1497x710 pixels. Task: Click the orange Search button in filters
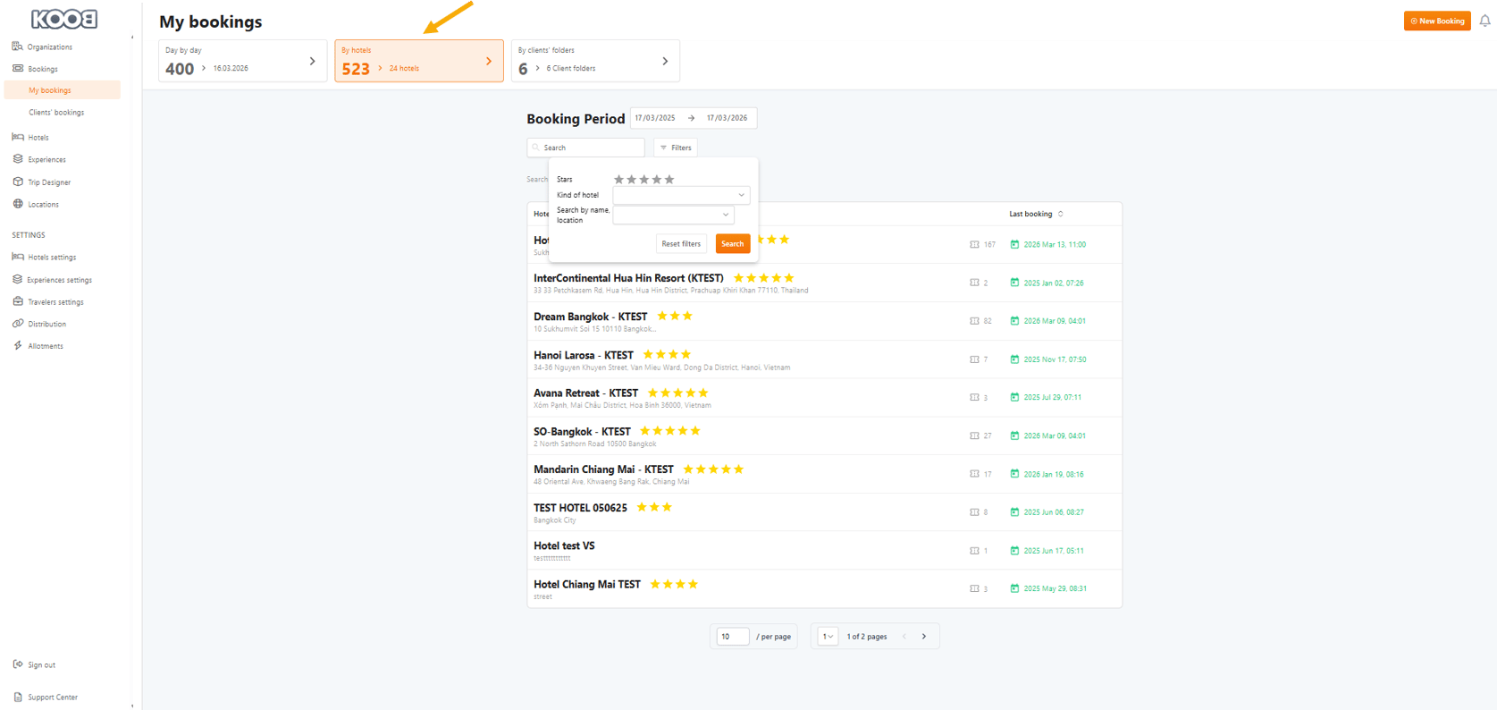(x=732, y=244)
